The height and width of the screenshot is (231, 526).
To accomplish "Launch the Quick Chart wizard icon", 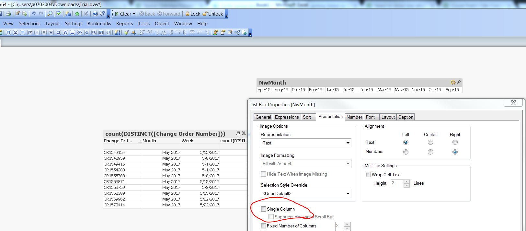I will (x=68, y=14).
